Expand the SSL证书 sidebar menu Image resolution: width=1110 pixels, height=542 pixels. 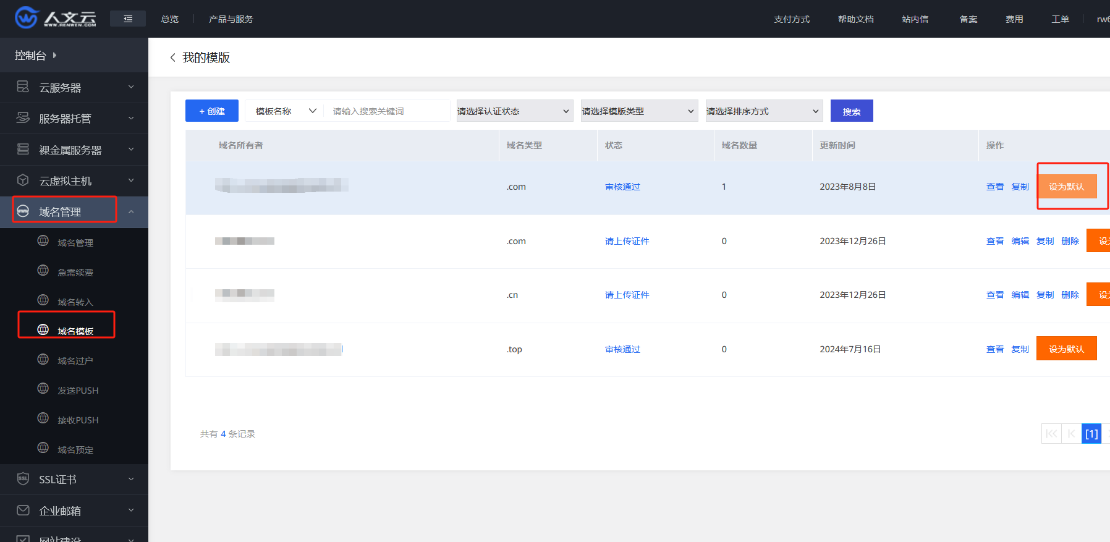[x=131, y=479]
